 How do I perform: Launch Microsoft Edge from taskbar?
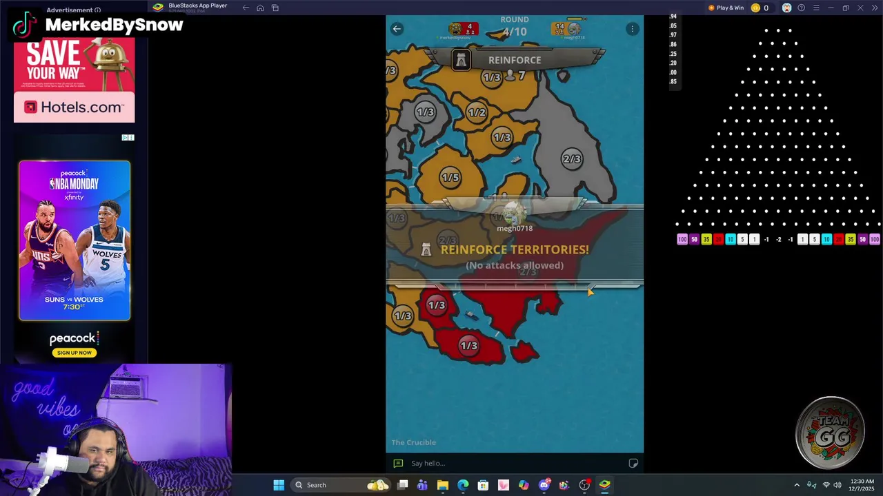463,485
